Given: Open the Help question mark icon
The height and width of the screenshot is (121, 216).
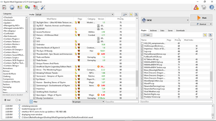Looking at the screenshot, I should click(x=212, y=7).
